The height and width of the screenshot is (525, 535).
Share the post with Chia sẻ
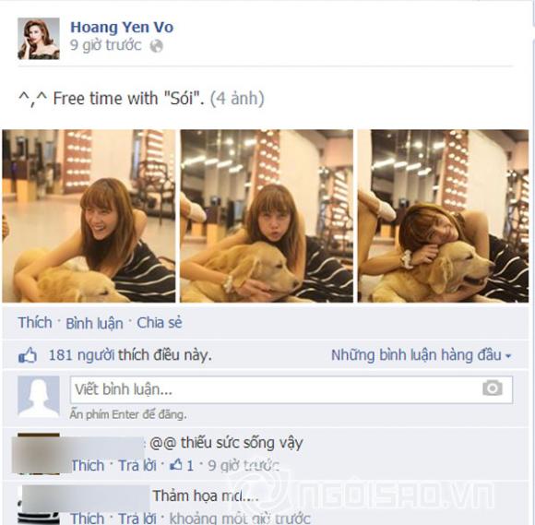160,323
